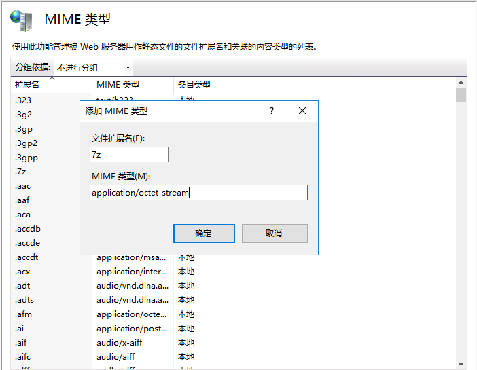Sort by MIME 类型 column header

[x=118, y=85]
